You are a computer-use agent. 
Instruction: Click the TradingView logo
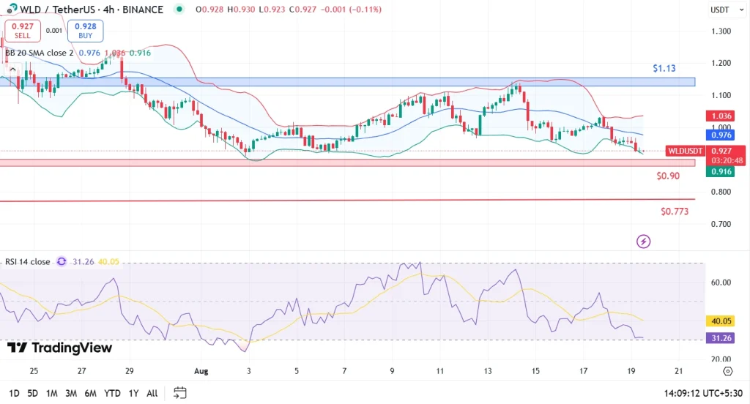pos(60,348)
